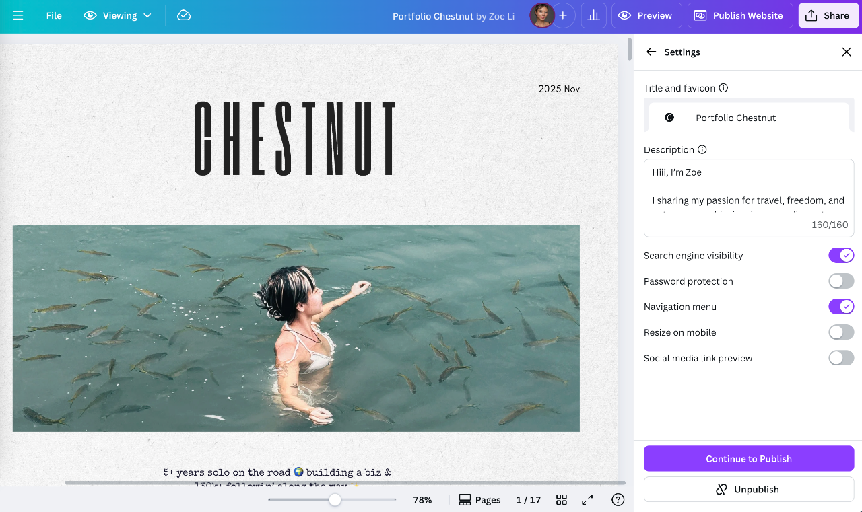Open the File menu
Screen dimensions: 862x512
[x=54, y=15]
